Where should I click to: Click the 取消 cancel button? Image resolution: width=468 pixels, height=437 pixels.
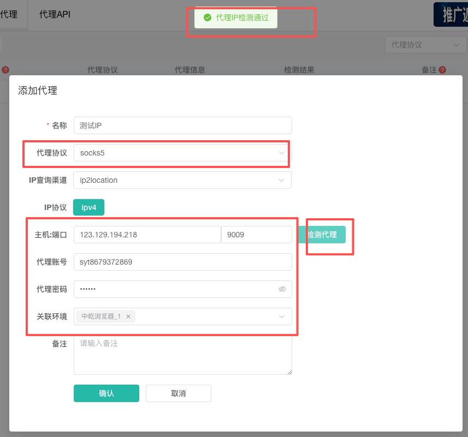click(179, 393)
